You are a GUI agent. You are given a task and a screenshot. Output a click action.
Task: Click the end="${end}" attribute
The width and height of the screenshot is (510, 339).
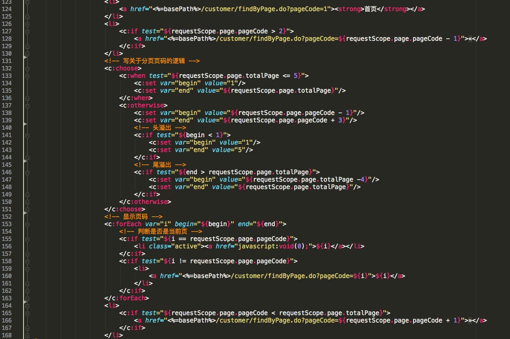(x=260, y=224)
